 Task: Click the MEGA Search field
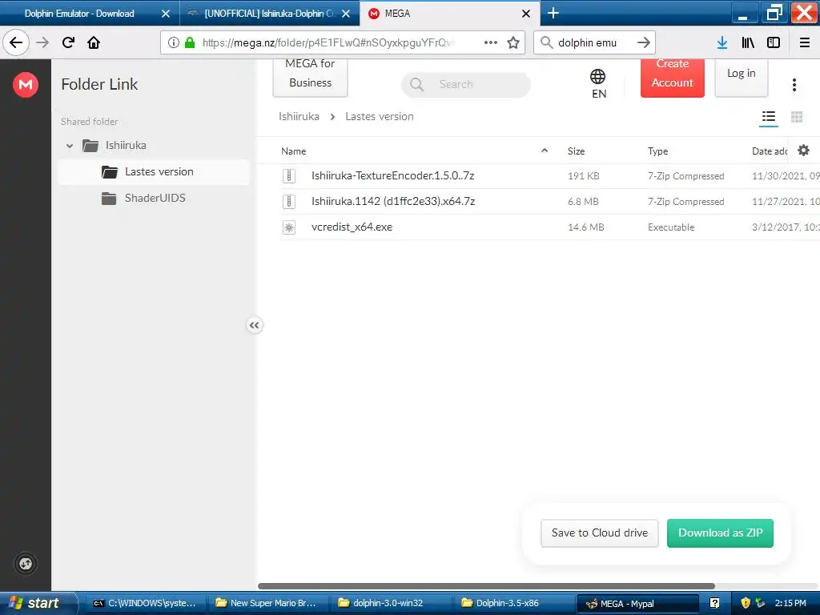pos(465,84)
